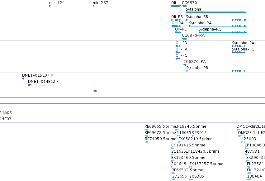Select the 487531 feature glyph
Viewport: 265px width, 181px height.
(x=246, y=155)
